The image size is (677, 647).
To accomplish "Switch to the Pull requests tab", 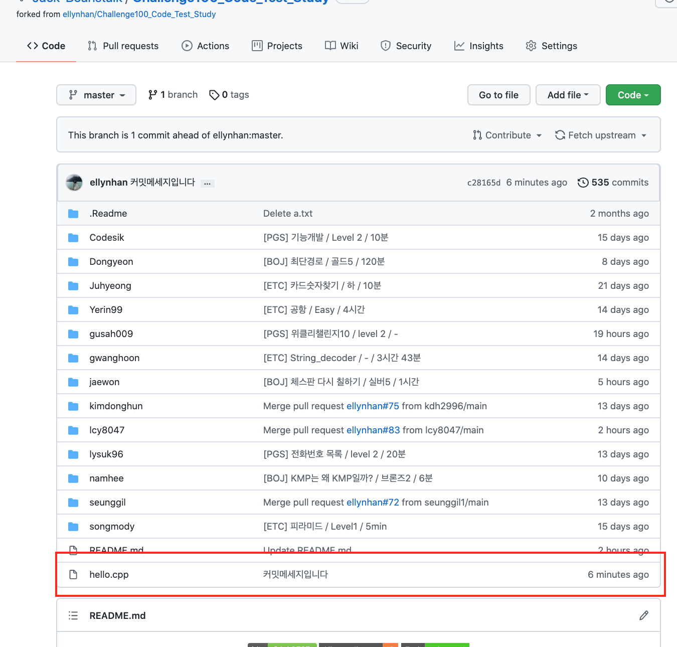I will (123, 46).
